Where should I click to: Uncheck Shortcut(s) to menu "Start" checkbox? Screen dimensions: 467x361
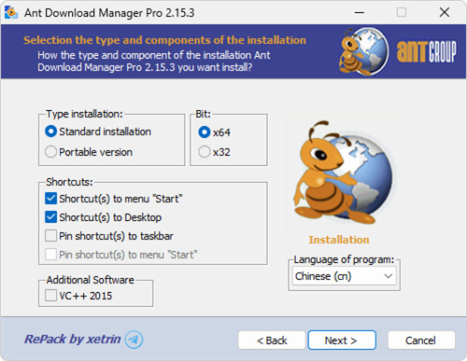(50, 199)
